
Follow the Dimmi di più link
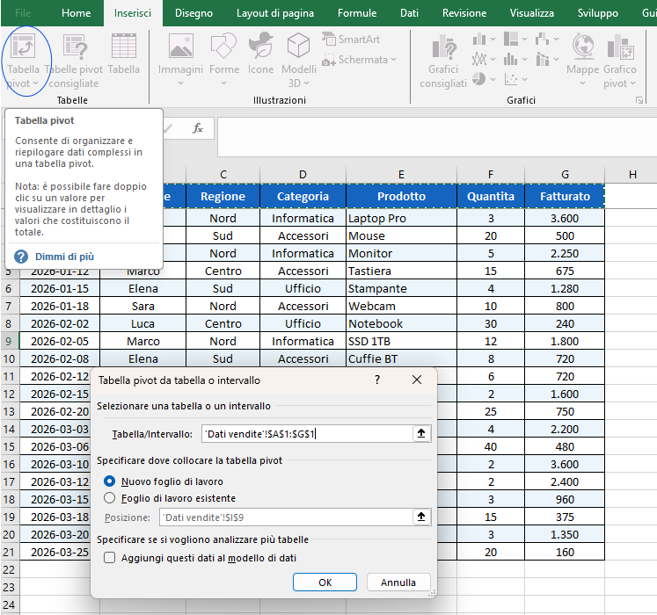64,257
